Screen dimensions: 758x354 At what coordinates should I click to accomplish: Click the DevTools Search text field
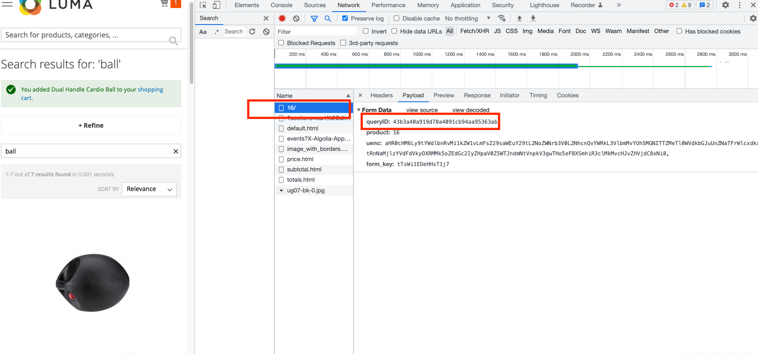[234, 32]
